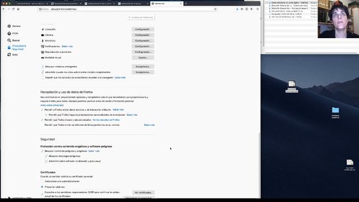Viewport: 359px width, 202px height.
Task: Open the certificate file icon on the desktop
Action: pos(350,162)
